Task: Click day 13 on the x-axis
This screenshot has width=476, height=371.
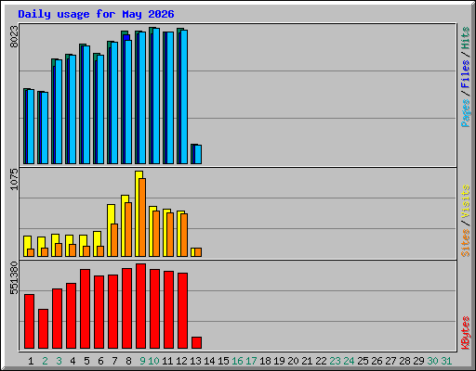Action: tap(195, 361)
